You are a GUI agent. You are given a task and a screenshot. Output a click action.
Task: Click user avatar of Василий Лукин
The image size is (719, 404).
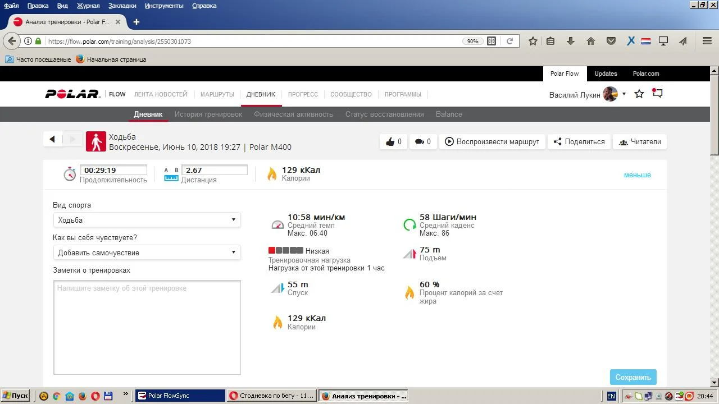(x=611, y=94)
